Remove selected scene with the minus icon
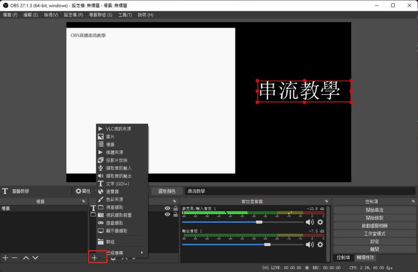 pos(15,258)
